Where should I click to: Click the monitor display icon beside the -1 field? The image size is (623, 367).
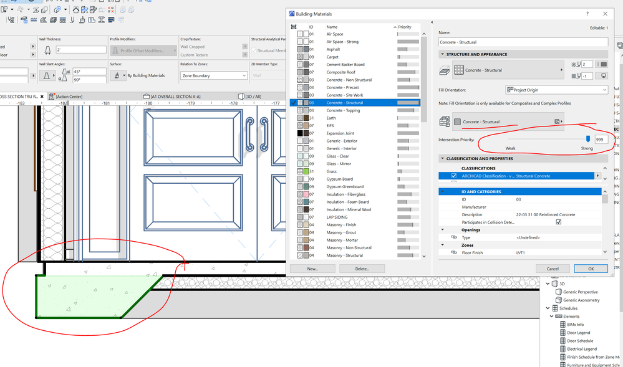click(602, 75)
